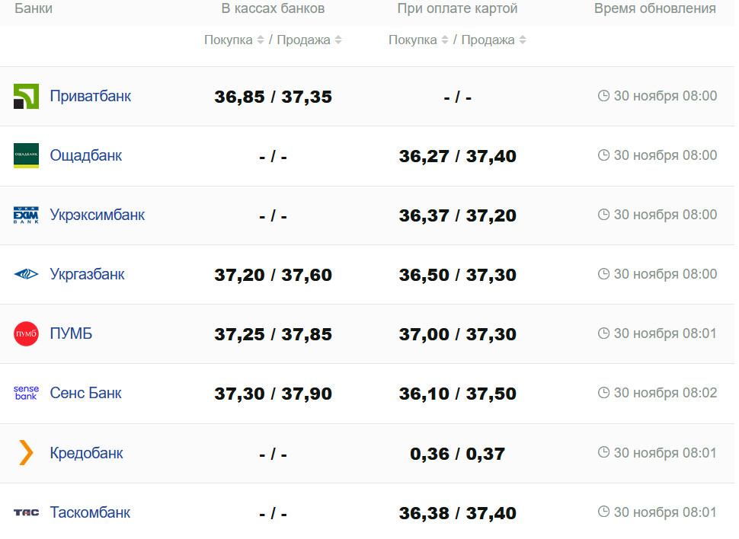Click the Время обновления column header
The height and width of the screenshot is (539, 739).
pyautogui.click(x=654, y=9)
